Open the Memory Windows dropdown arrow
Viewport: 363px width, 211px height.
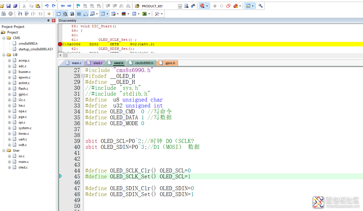108,14
